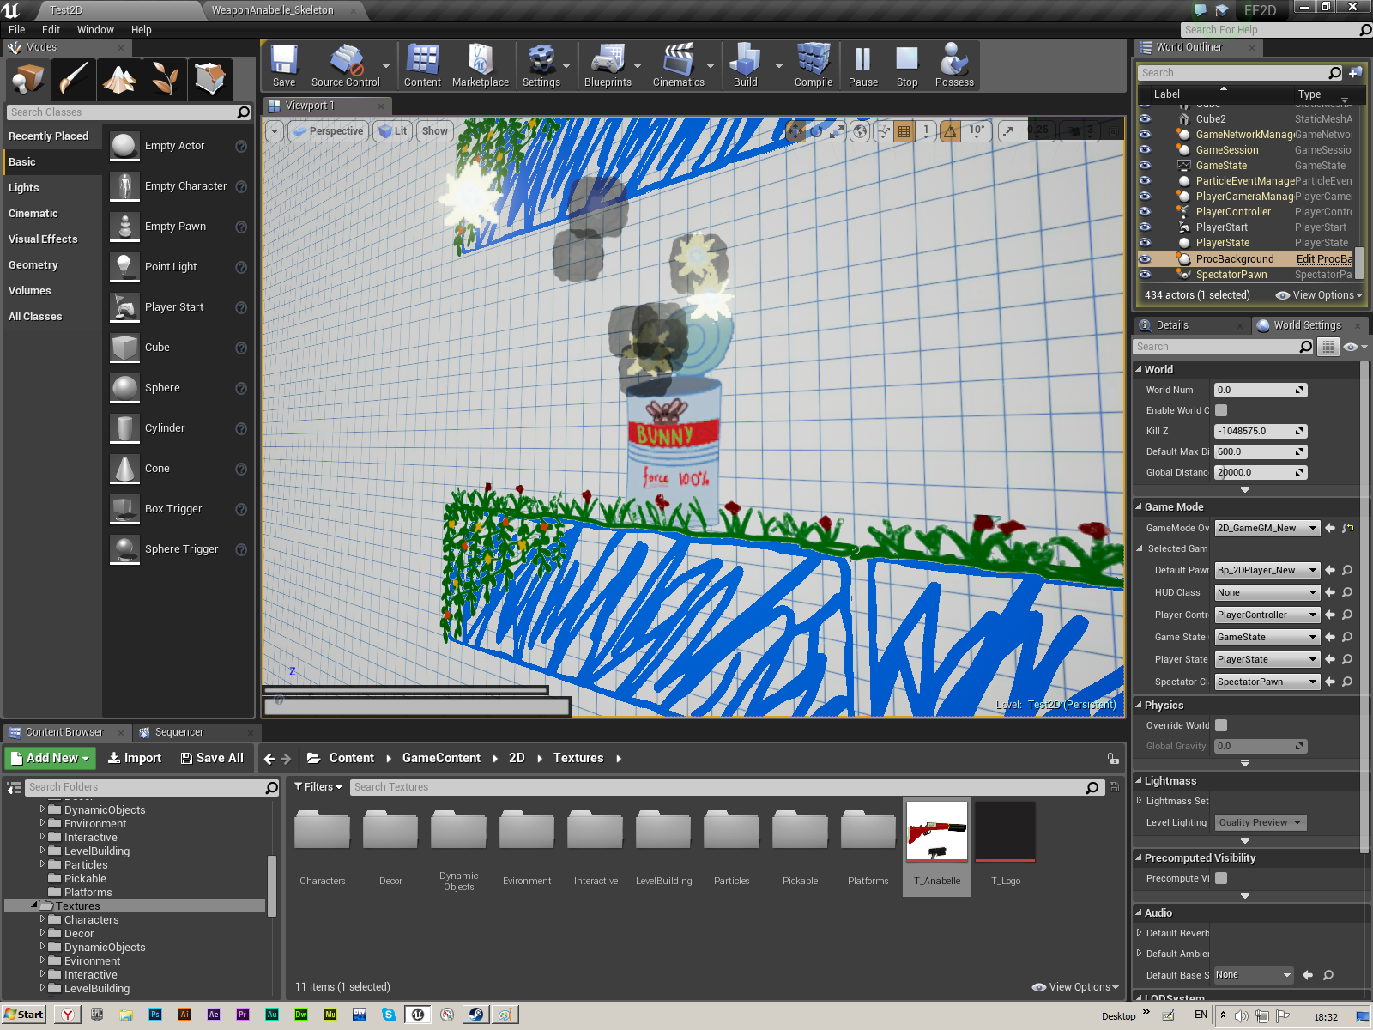Viewport: 1373px width, 1030px height.
Task: Switch to WeaponAnabelle_Skeleton tab
Action: 272,10
